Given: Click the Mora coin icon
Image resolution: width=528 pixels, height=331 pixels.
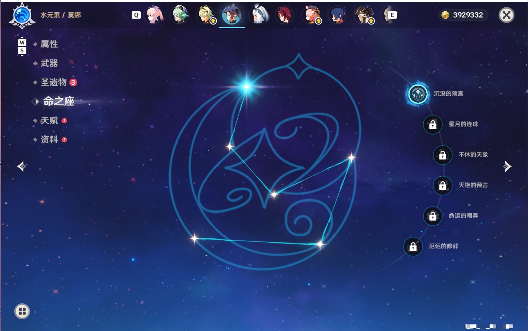Looking at the screenshot, I should (x=445, y=15).
